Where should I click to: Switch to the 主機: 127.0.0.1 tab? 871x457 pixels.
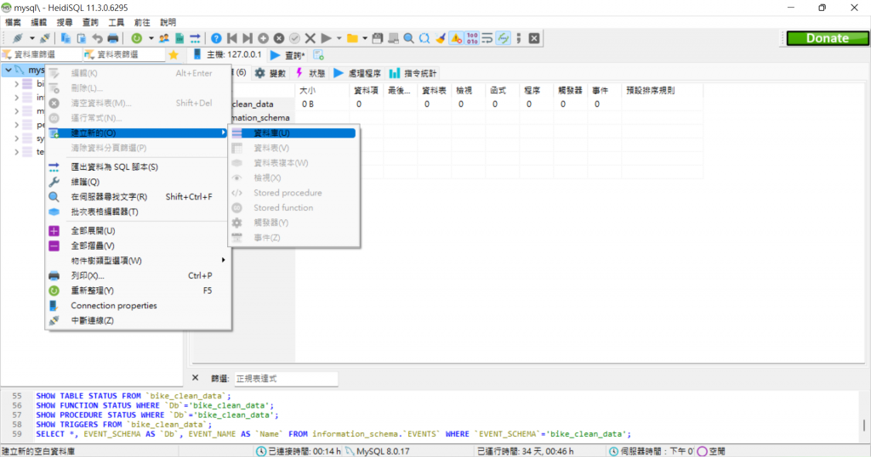tap(228, 55)
